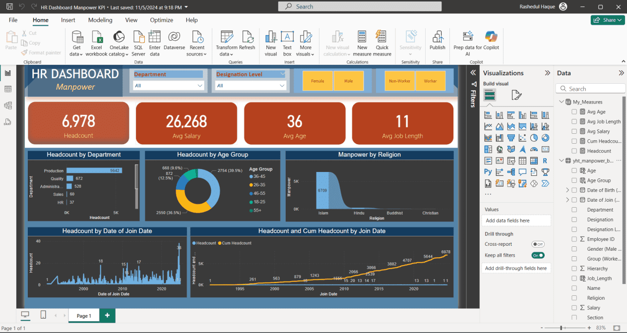Viewport: 627px width, 333px height.
Task: Check the Religion field checkbox
Action: (574, 298)
